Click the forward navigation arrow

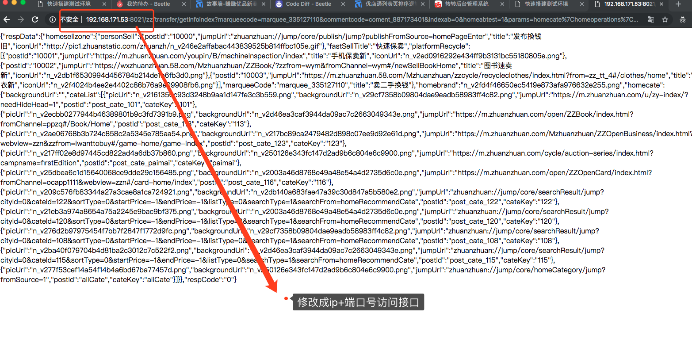(21, 20)
